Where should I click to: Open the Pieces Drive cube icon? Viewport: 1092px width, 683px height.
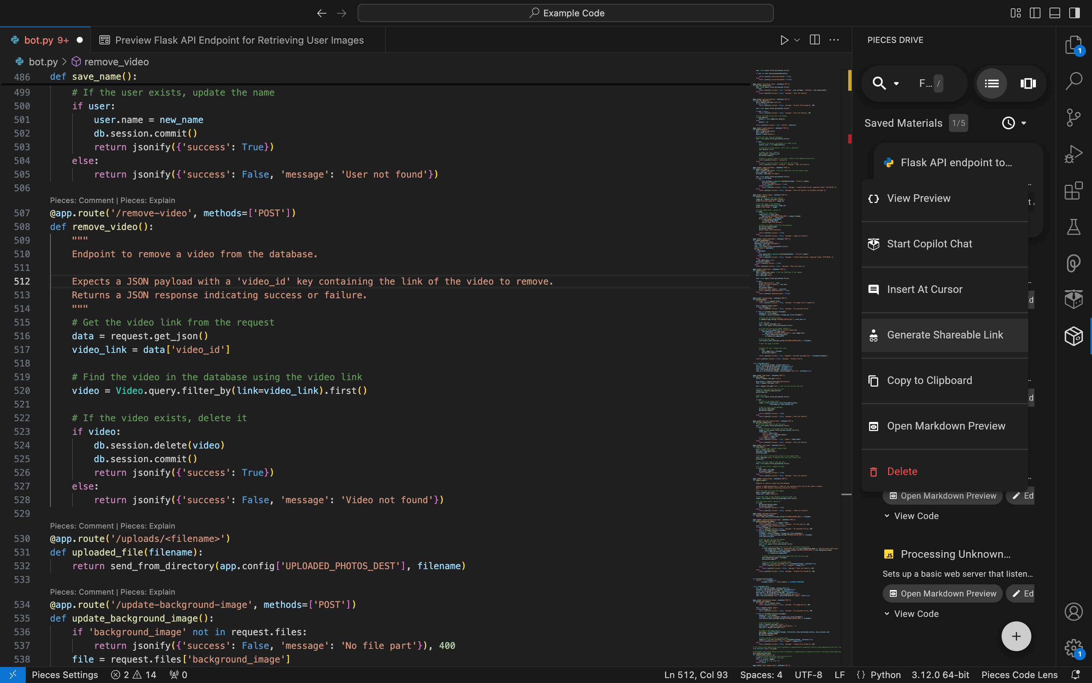point(1073,336)
